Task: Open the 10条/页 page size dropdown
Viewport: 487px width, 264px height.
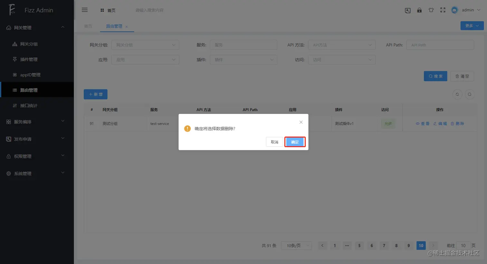Action: (296, 246)
